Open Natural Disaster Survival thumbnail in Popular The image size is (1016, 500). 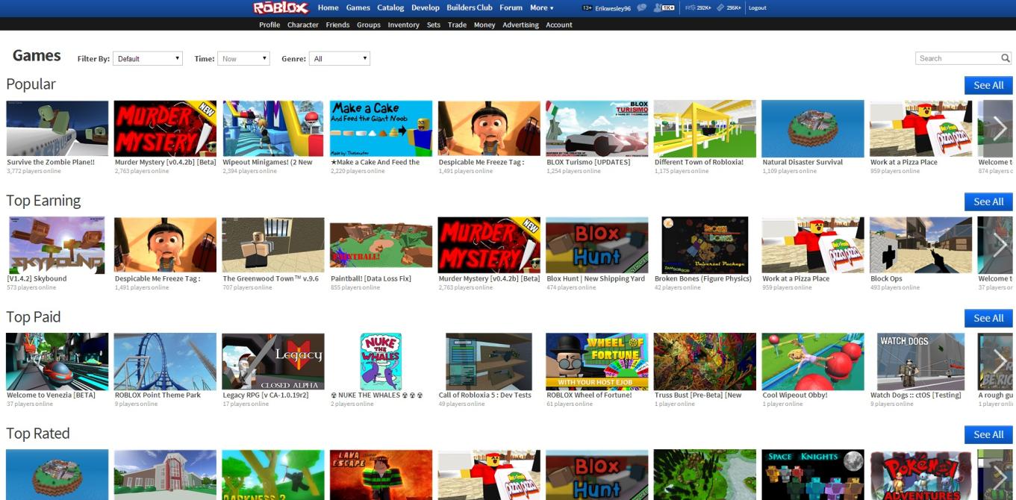point(813,128)
